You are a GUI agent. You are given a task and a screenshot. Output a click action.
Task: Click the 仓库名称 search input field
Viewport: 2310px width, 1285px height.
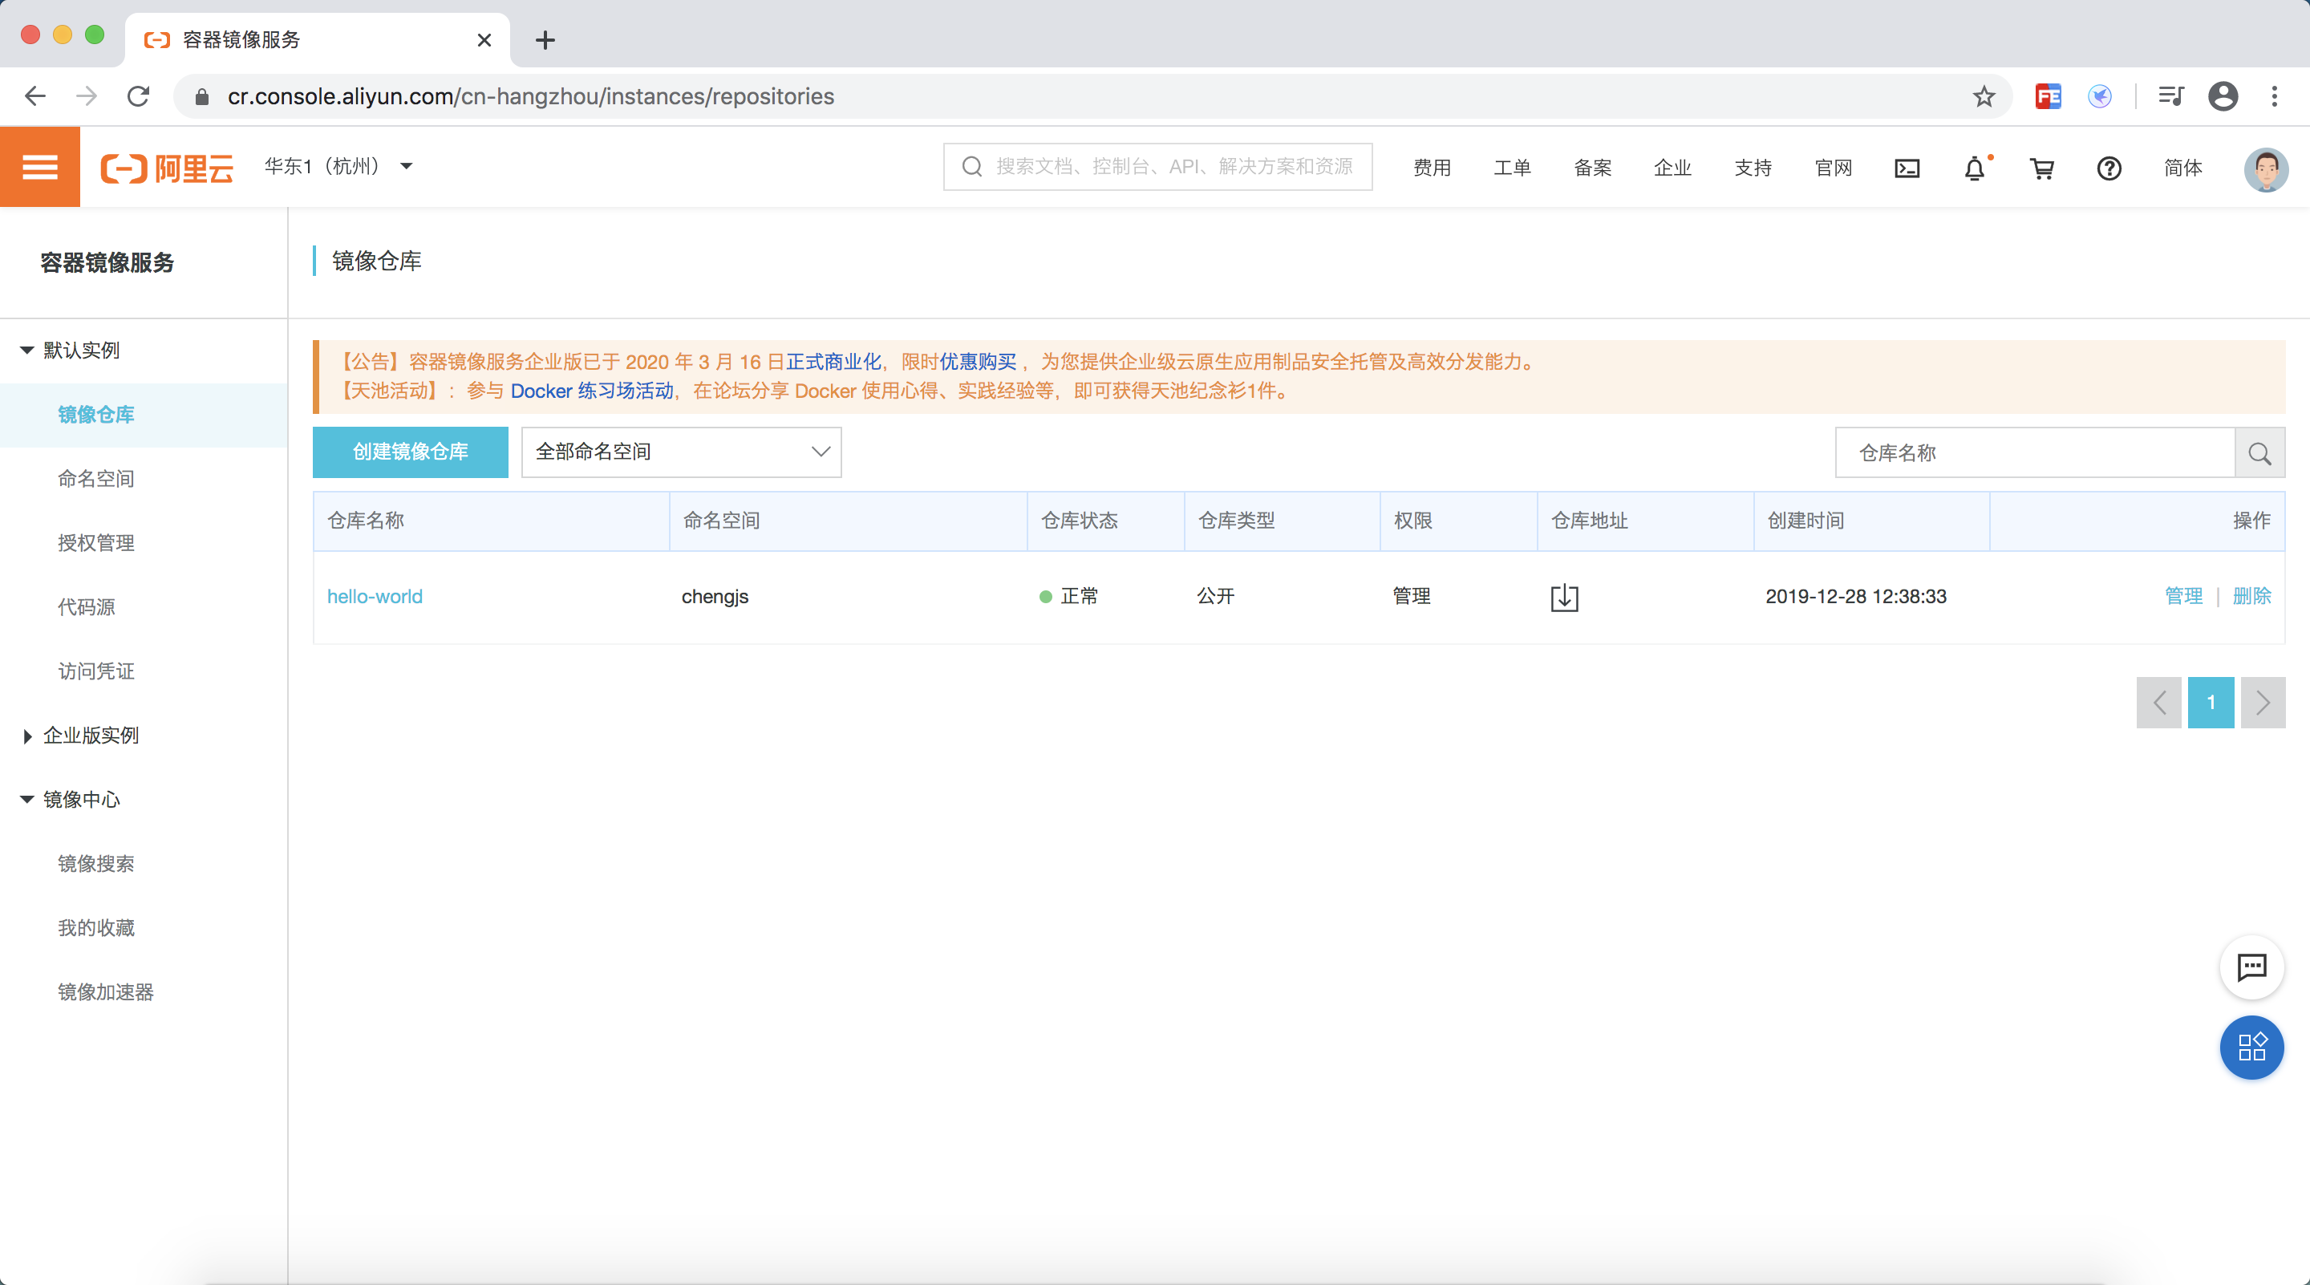(x=2034, y=453)
